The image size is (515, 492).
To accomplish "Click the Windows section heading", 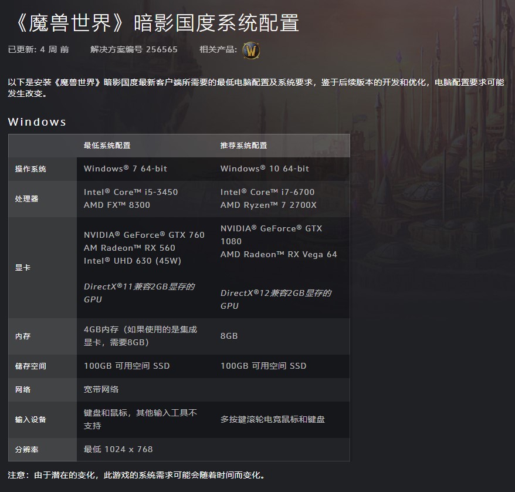I will (x=37, y=122).
